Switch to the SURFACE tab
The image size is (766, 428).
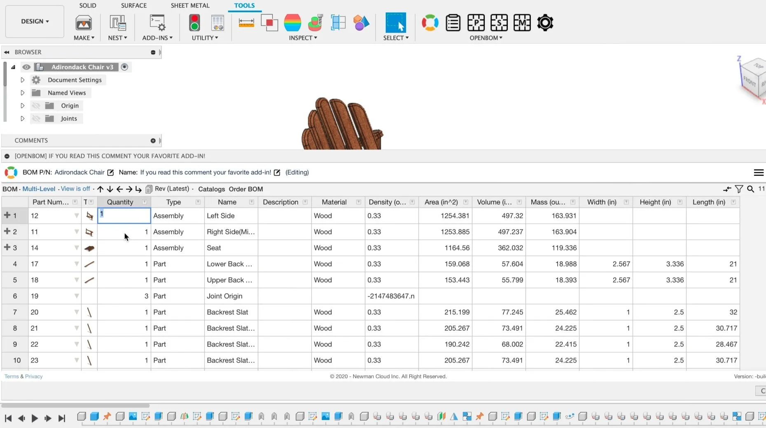pyautogui.click(x=134, y=5)
